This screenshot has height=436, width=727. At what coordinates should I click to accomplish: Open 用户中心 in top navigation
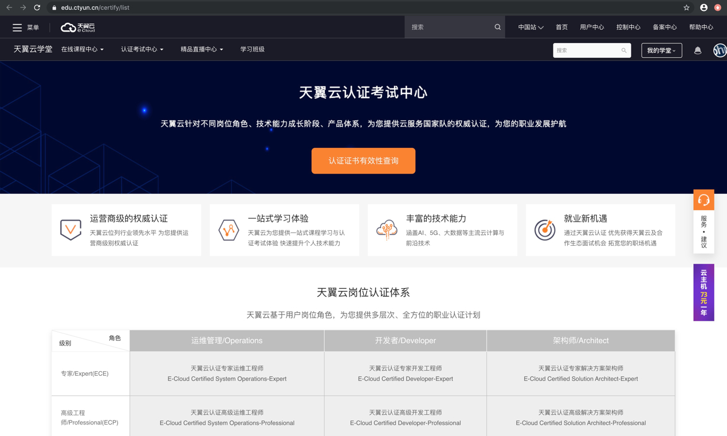point(592,27)
